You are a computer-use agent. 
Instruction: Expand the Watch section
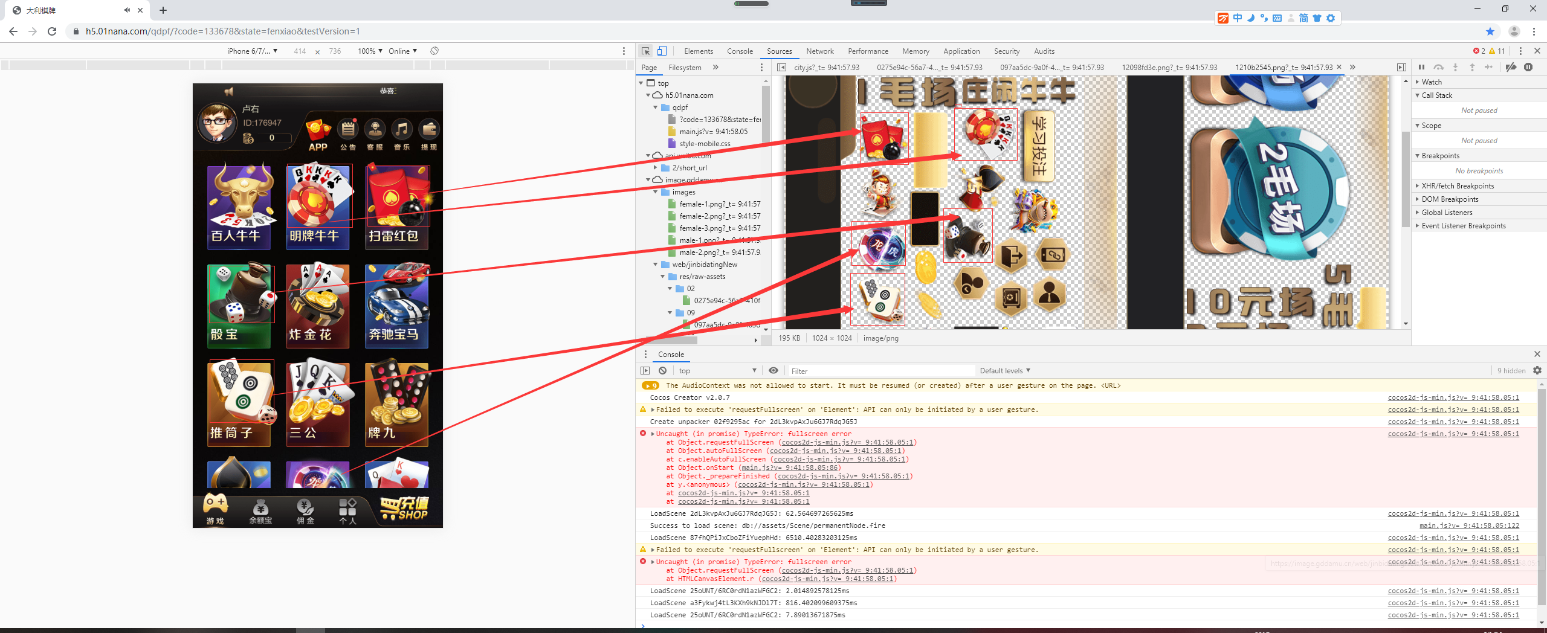[1479, 82]
